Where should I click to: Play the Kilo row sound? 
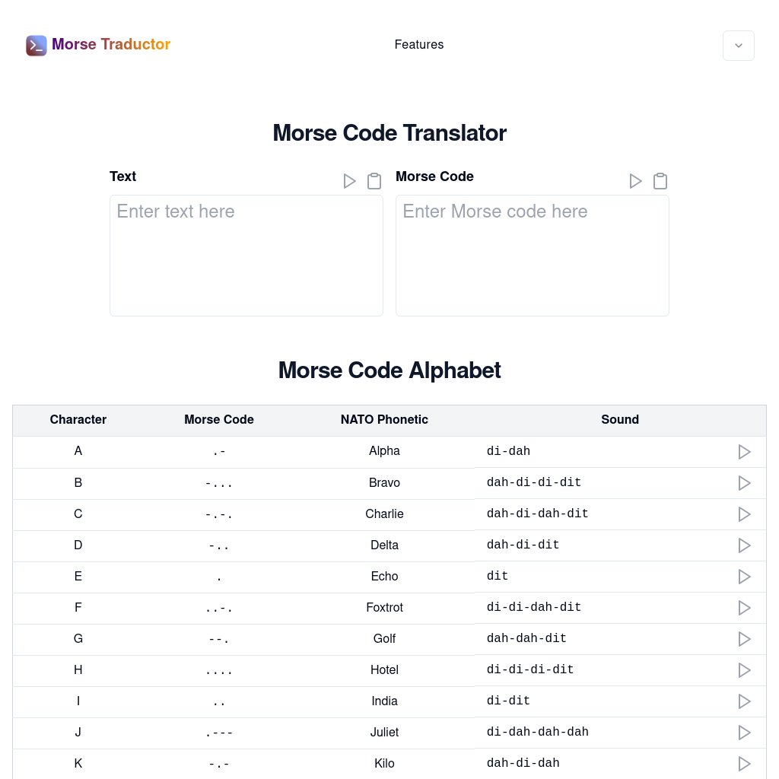(x=744, y=764)
